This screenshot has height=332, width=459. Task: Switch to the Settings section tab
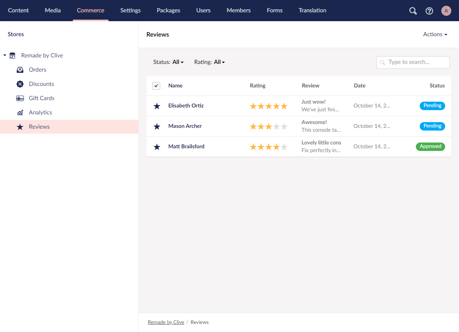pos(130,10)
